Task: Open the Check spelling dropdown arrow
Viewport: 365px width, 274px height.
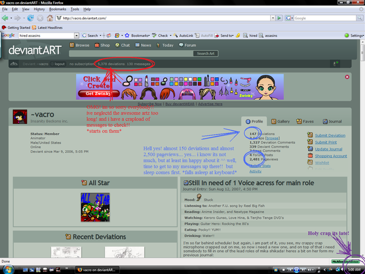Action: pyautogui.click(x=171, y=35)
